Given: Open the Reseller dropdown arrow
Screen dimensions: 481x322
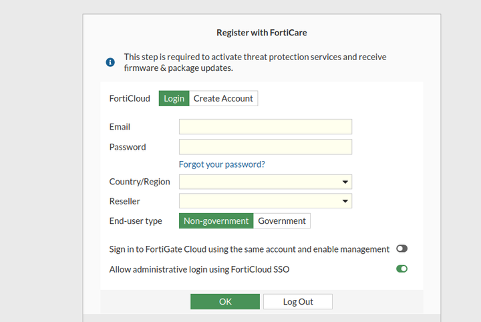Looking at the screenshot, I should coord(345,201).
